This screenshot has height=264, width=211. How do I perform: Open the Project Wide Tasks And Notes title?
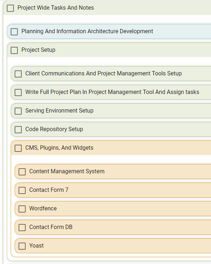56,8
